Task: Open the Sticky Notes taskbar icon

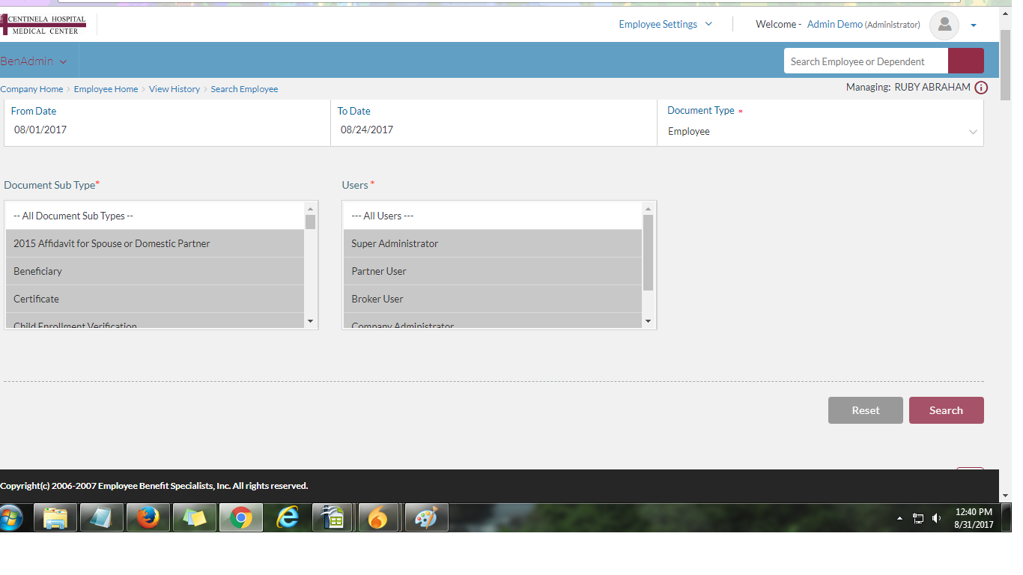Action: [x=194, y=517]
